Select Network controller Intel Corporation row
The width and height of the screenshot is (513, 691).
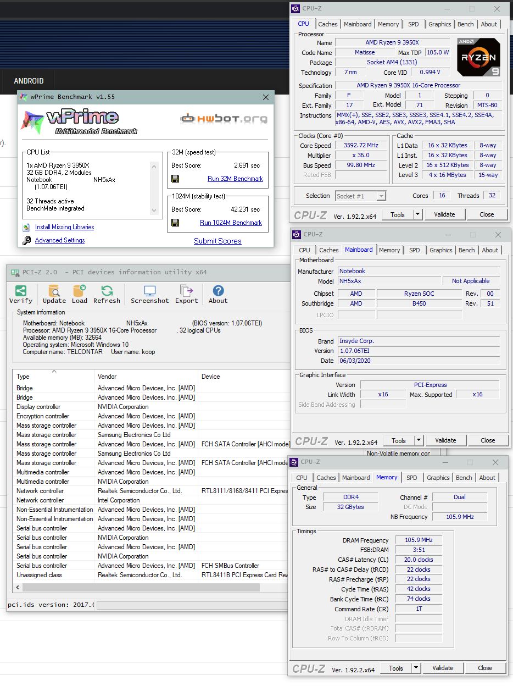tap(150, 500)
